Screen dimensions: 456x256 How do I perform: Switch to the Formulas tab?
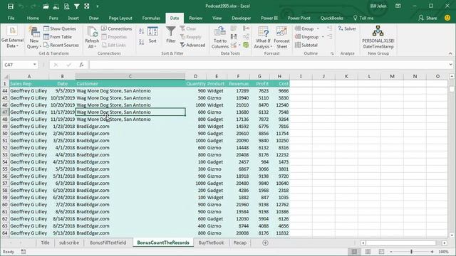151,18
